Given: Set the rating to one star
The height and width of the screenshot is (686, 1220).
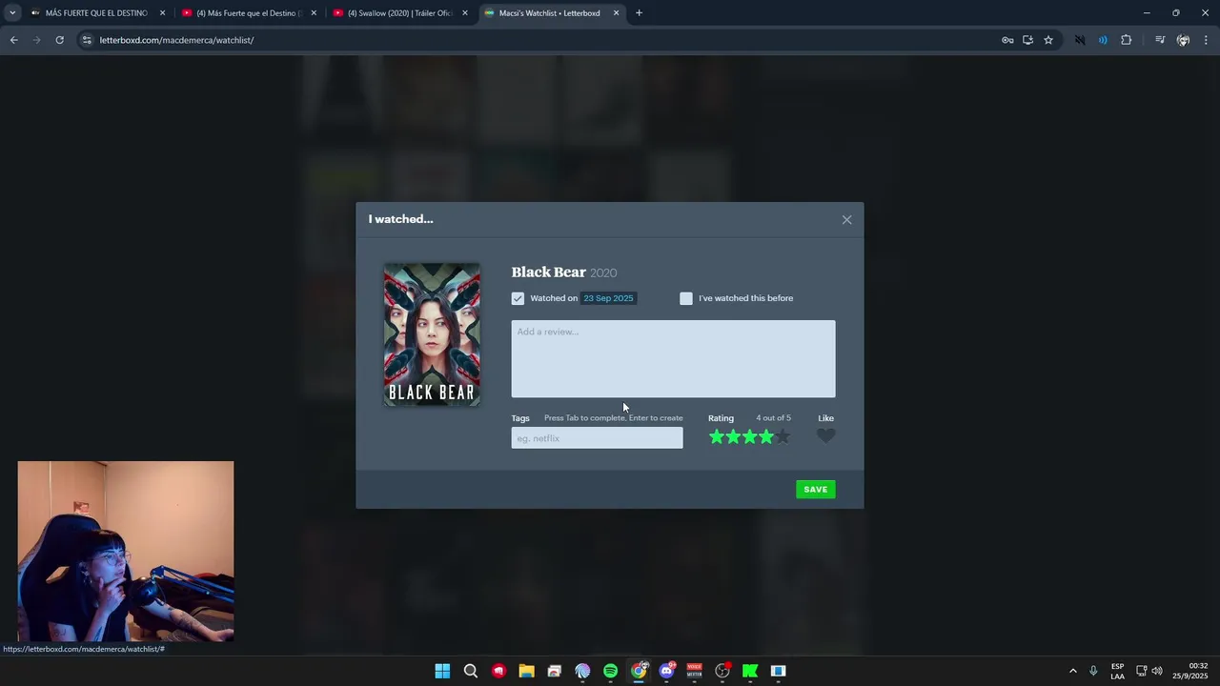Looking at the screenshot, I should [x=717, y=436].
